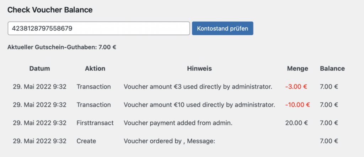Click the 'Voucher ordered by' note
Screen dimensions: 364x157
coord(170,141)
